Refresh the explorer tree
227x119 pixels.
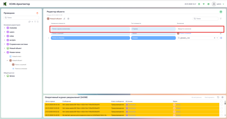(30, 22)
